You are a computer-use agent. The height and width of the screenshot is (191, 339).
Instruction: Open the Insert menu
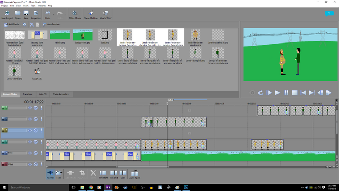[25, 6]
